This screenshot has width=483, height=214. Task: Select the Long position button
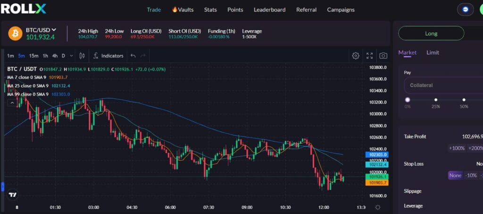click(x=431, y=33)
